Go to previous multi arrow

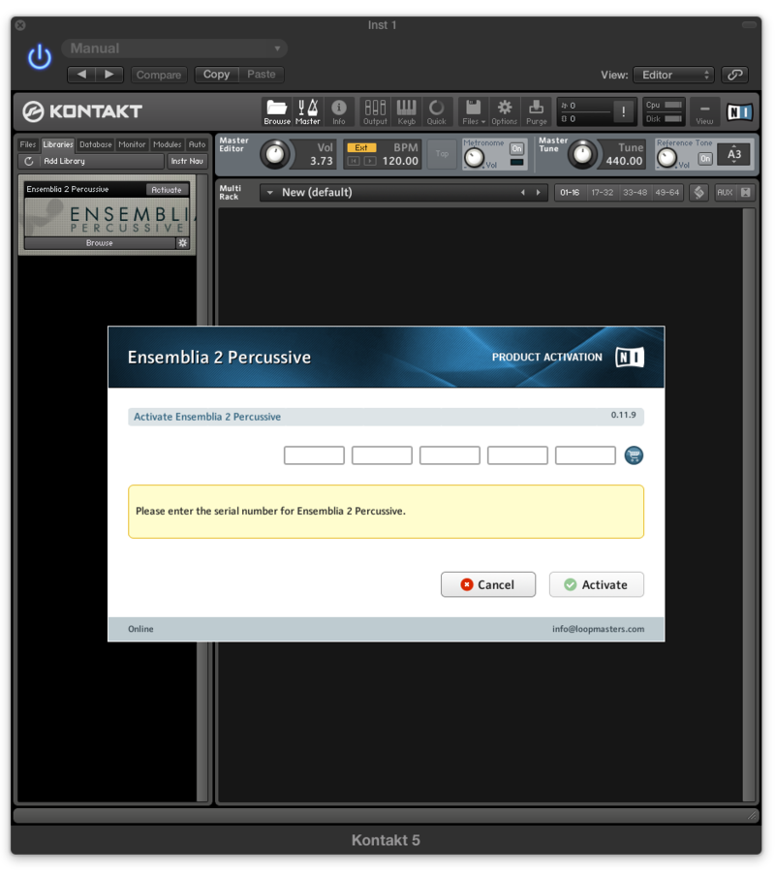pyautogui.click(x=523, y=193)
